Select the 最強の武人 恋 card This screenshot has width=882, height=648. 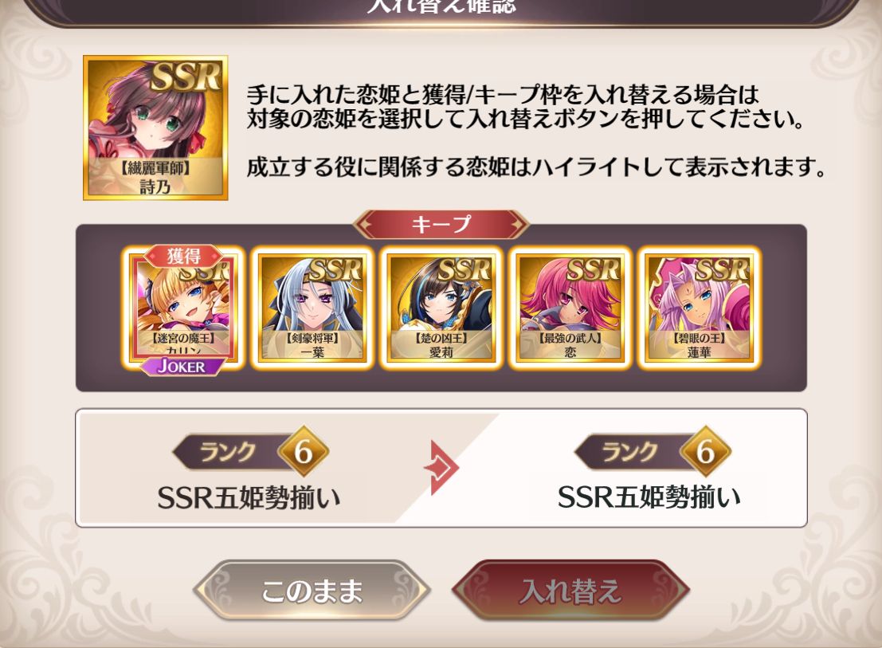[570, 308]
